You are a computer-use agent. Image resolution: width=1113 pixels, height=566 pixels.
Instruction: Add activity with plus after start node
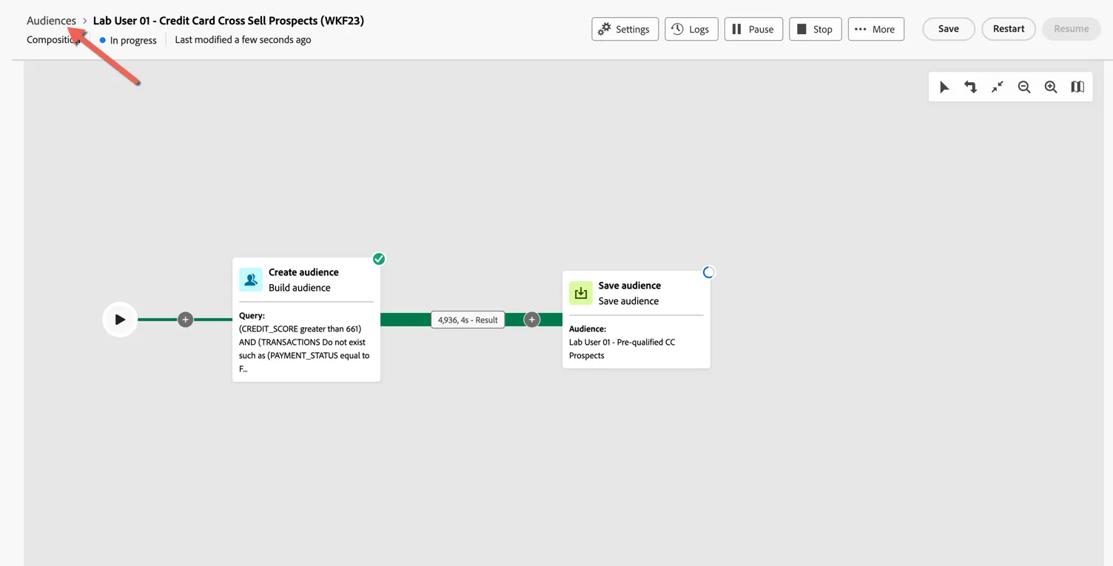click(186, 320)
